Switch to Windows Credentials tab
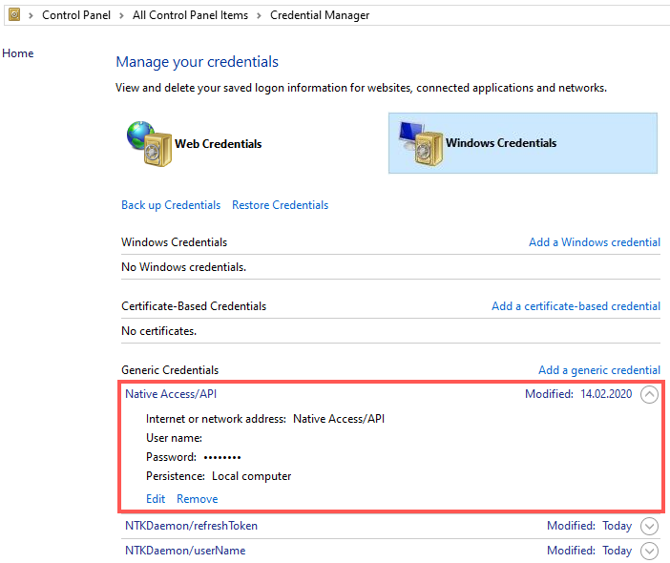The width and height of the screenshot is (670, 563). pos(523,143)
